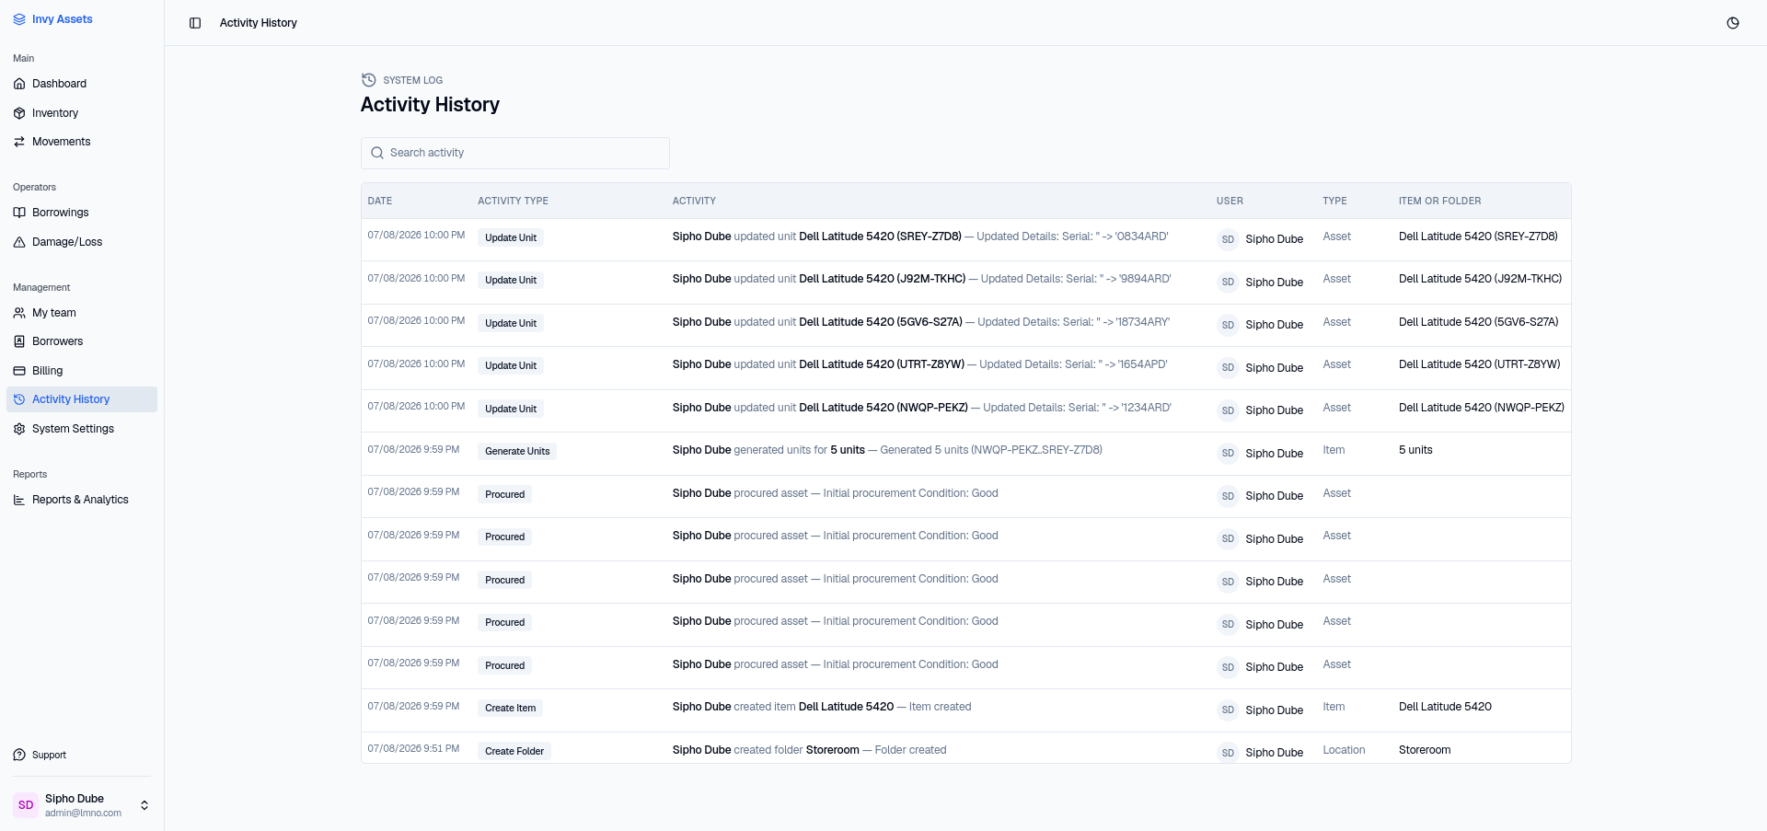Expand the Sipho Dube account switcher
This screenshot has height=831, width=1767.
(x=144, y=805)
